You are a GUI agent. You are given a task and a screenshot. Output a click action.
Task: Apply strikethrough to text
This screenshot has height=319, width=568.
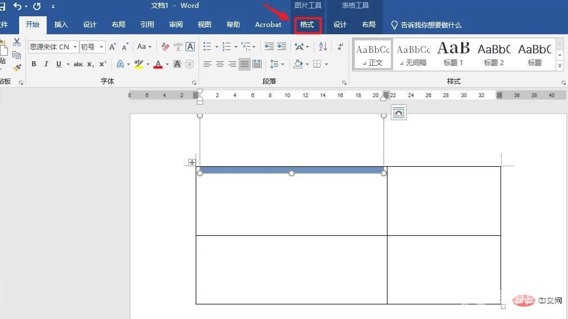point(78,64)
